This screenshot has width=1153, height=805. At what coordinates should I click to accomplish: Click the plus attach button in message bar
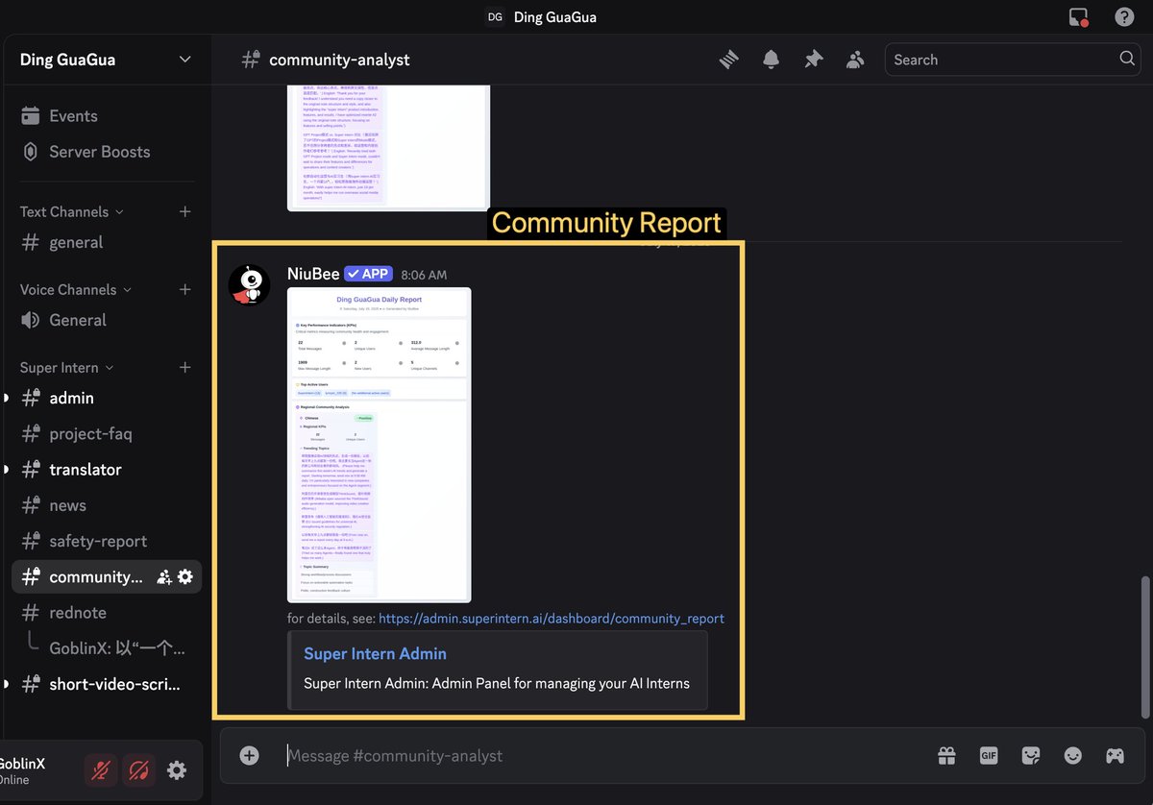pyautogui.click(x=250, y=755)
